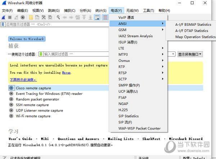Open capture options gear icon

(x=23, y=17)
